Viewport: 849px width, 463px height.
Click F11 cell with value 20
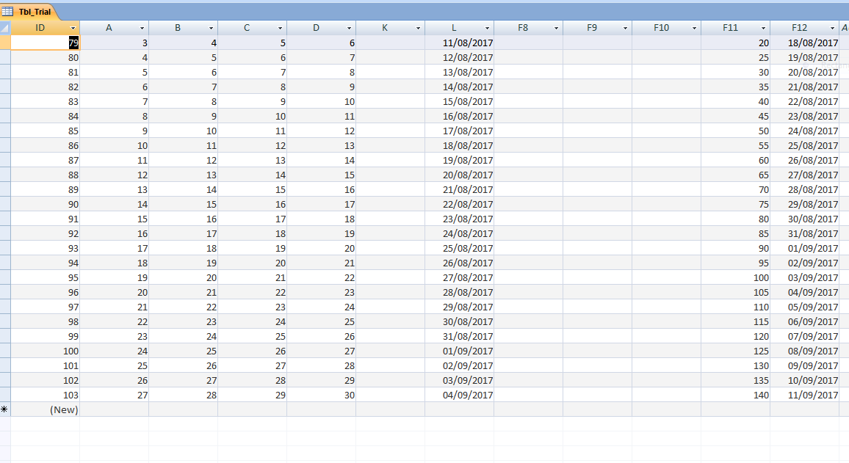coord(736,43)
